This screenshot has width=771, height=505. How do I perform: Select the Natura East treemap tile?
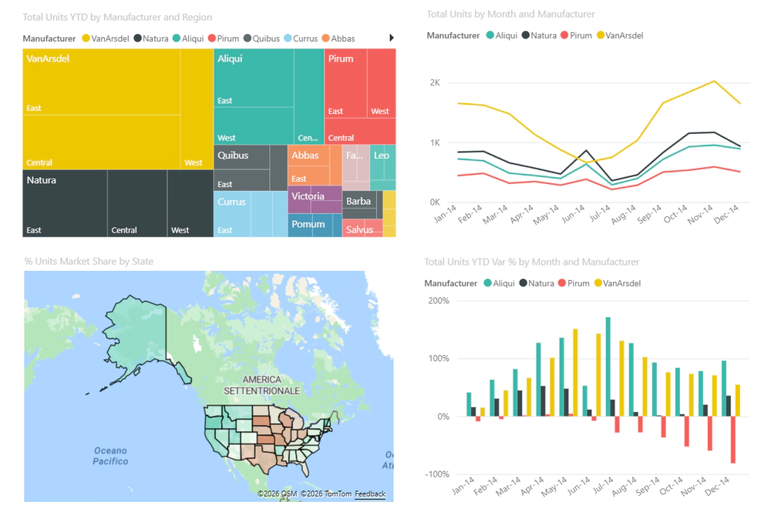[x=65, y=204]
